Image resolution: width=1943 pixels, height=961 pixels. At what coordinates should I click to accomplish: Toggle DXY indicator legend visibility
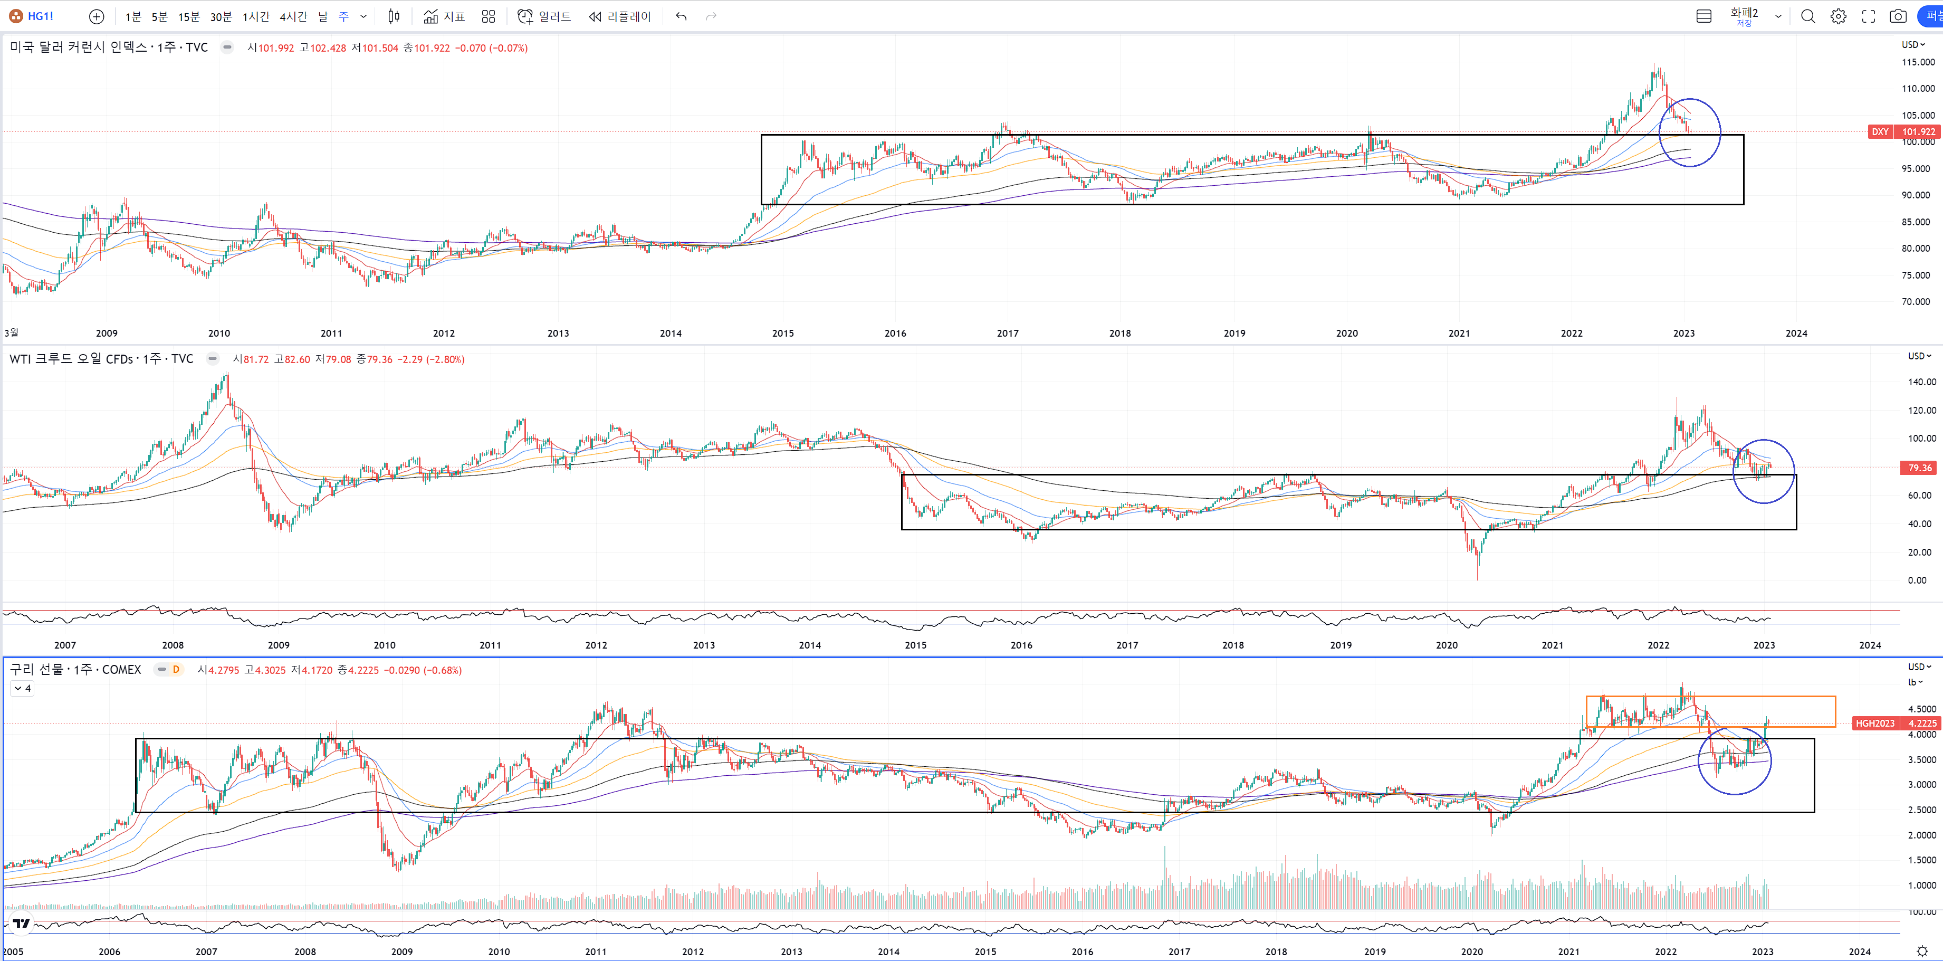coord(227,47)
